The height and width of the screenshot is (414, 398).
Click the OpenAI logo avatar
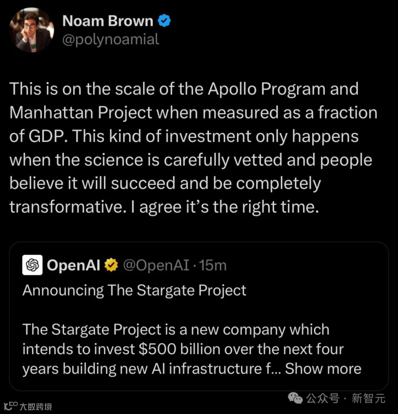pyautogui.click(x=32, y=265)
